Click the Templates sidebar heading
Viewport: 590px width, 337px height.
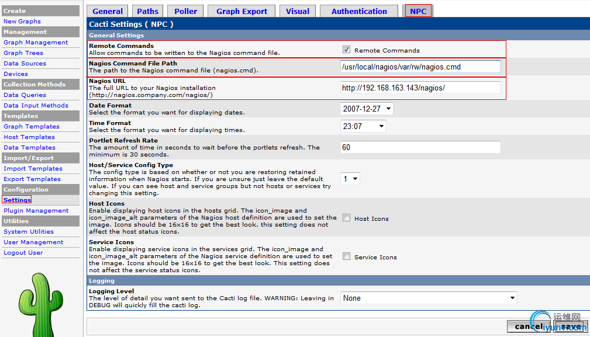pos(40,116)
